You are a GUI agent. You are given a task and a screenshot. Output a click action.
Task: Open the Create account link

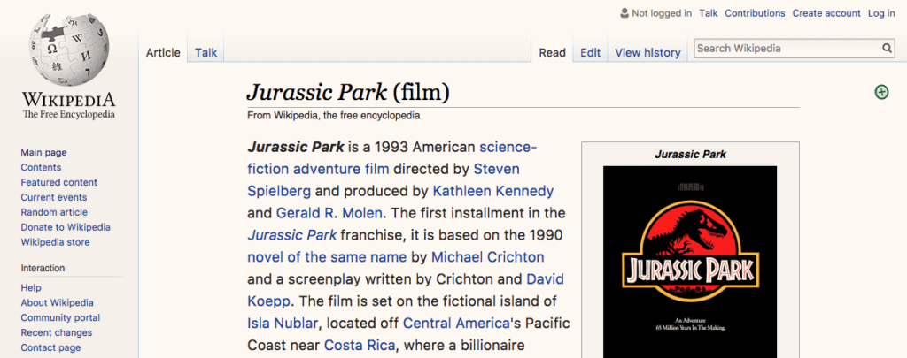[826, 13]
